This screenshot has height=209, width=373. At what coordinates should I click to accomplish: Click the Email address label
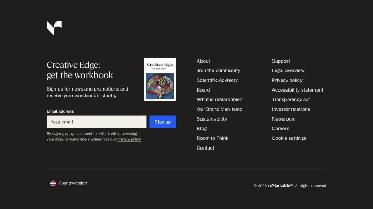(x=60, y=111)
